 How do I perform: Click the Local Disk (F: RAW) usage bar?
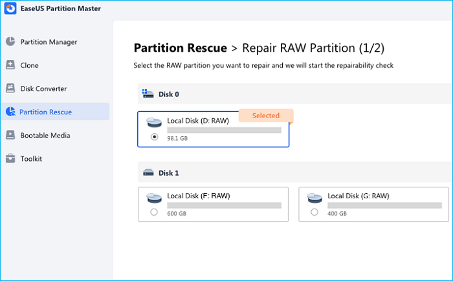tap(224, 205)
